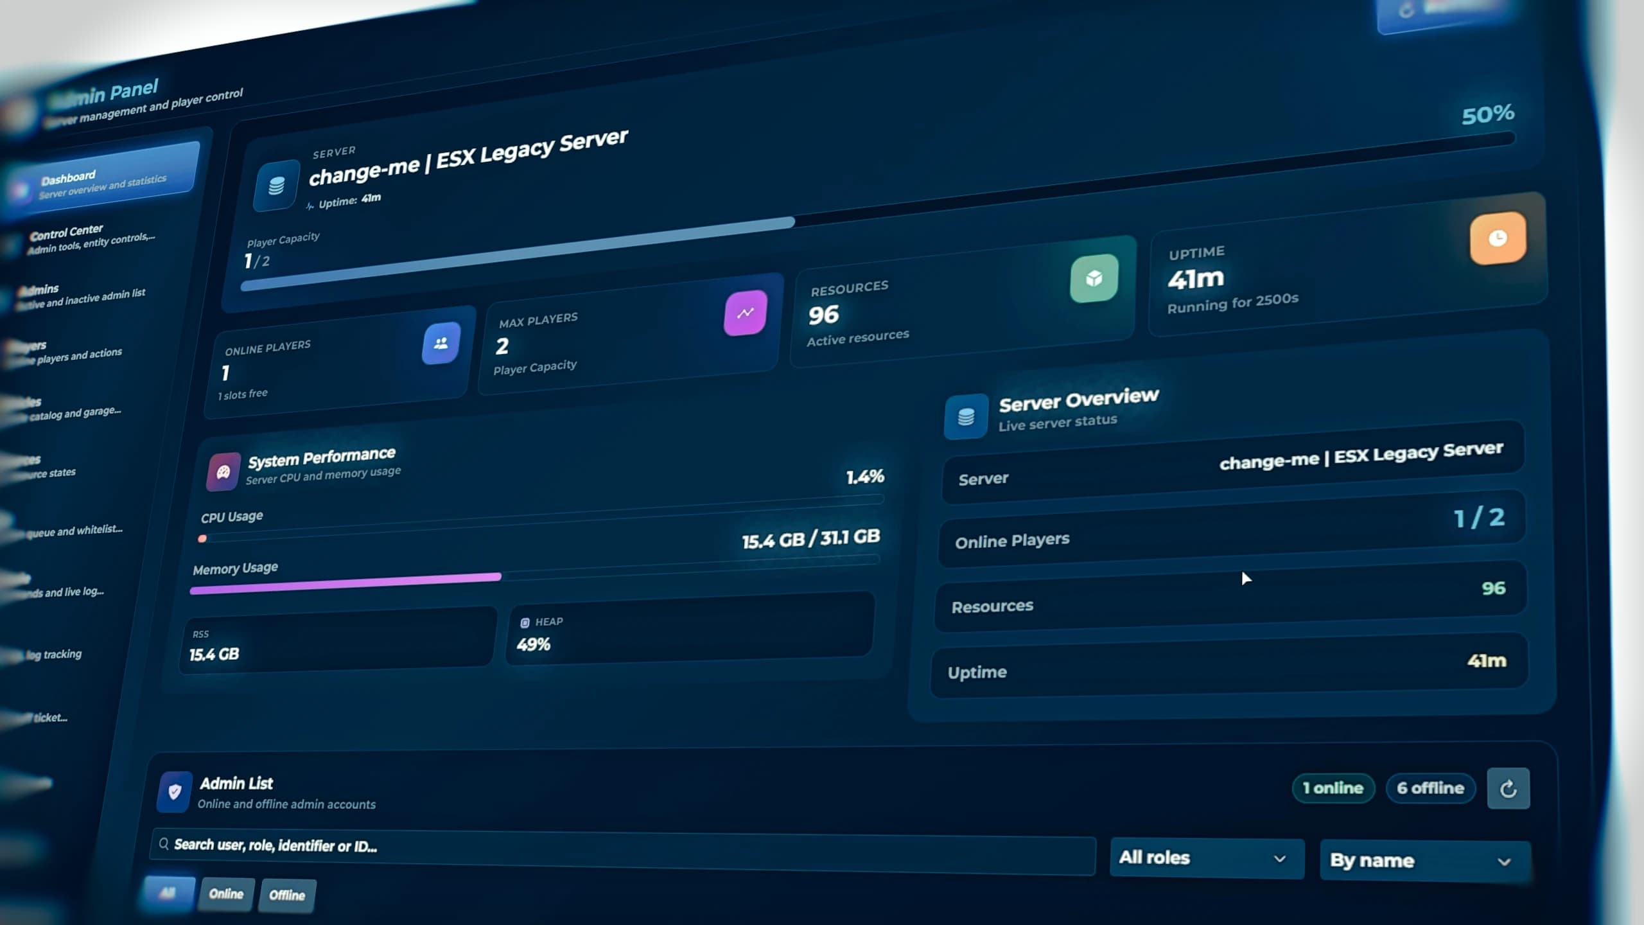The height and width of the screenshot is (925, 1644).
Task: Select the Online filter tab
Action: click(226, 894)
